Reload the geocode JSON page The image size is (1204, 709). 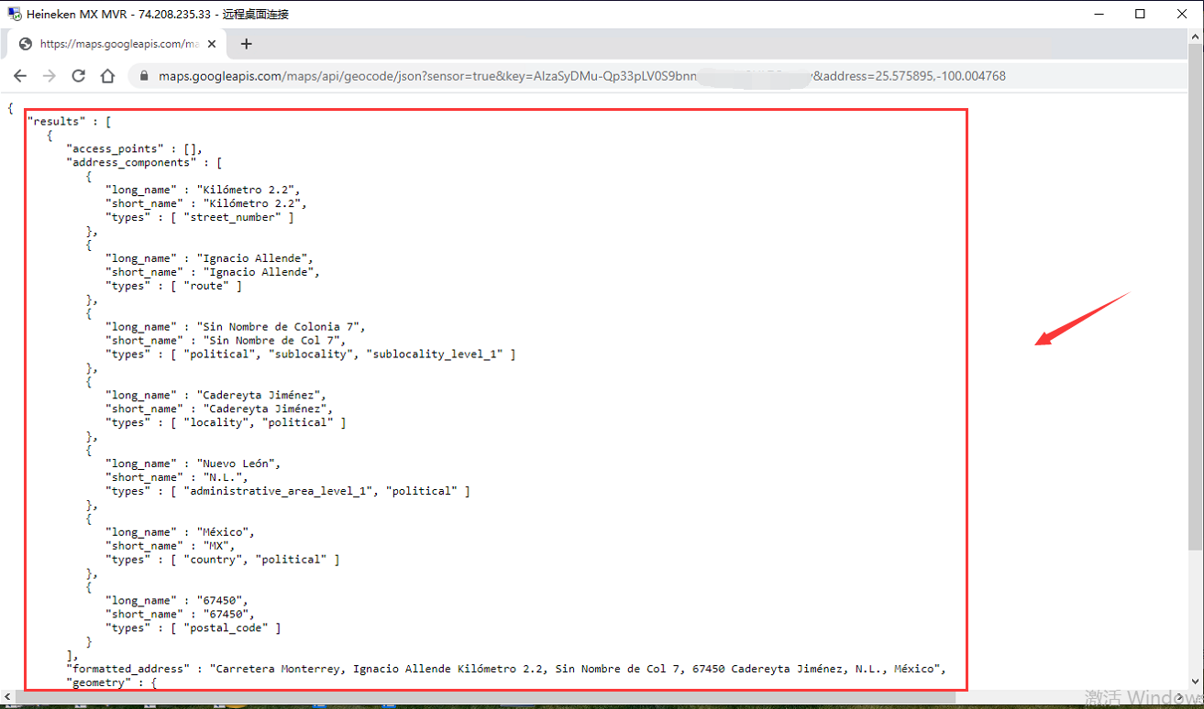79,76
